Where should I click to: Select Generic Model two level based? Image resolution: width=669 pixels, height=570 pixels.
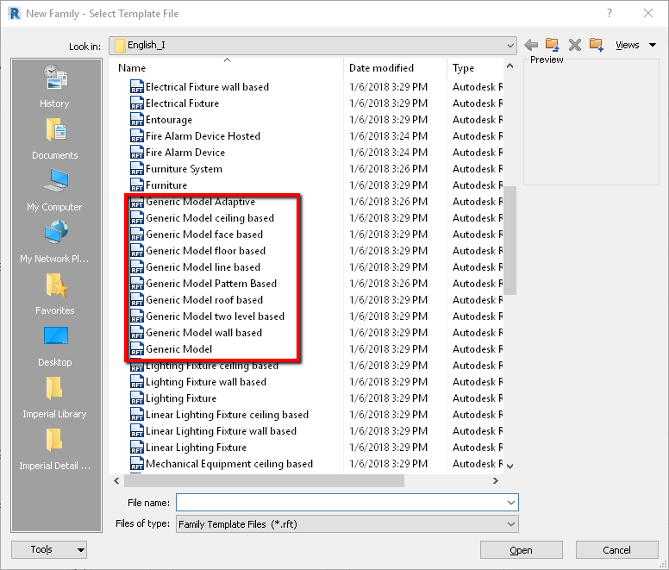point(215,316)
